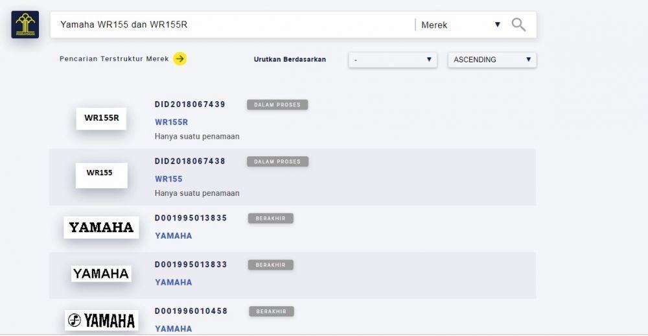Click DALAM PROSES badge for DID2018067439
648x336 pixels.
[277, 104]
